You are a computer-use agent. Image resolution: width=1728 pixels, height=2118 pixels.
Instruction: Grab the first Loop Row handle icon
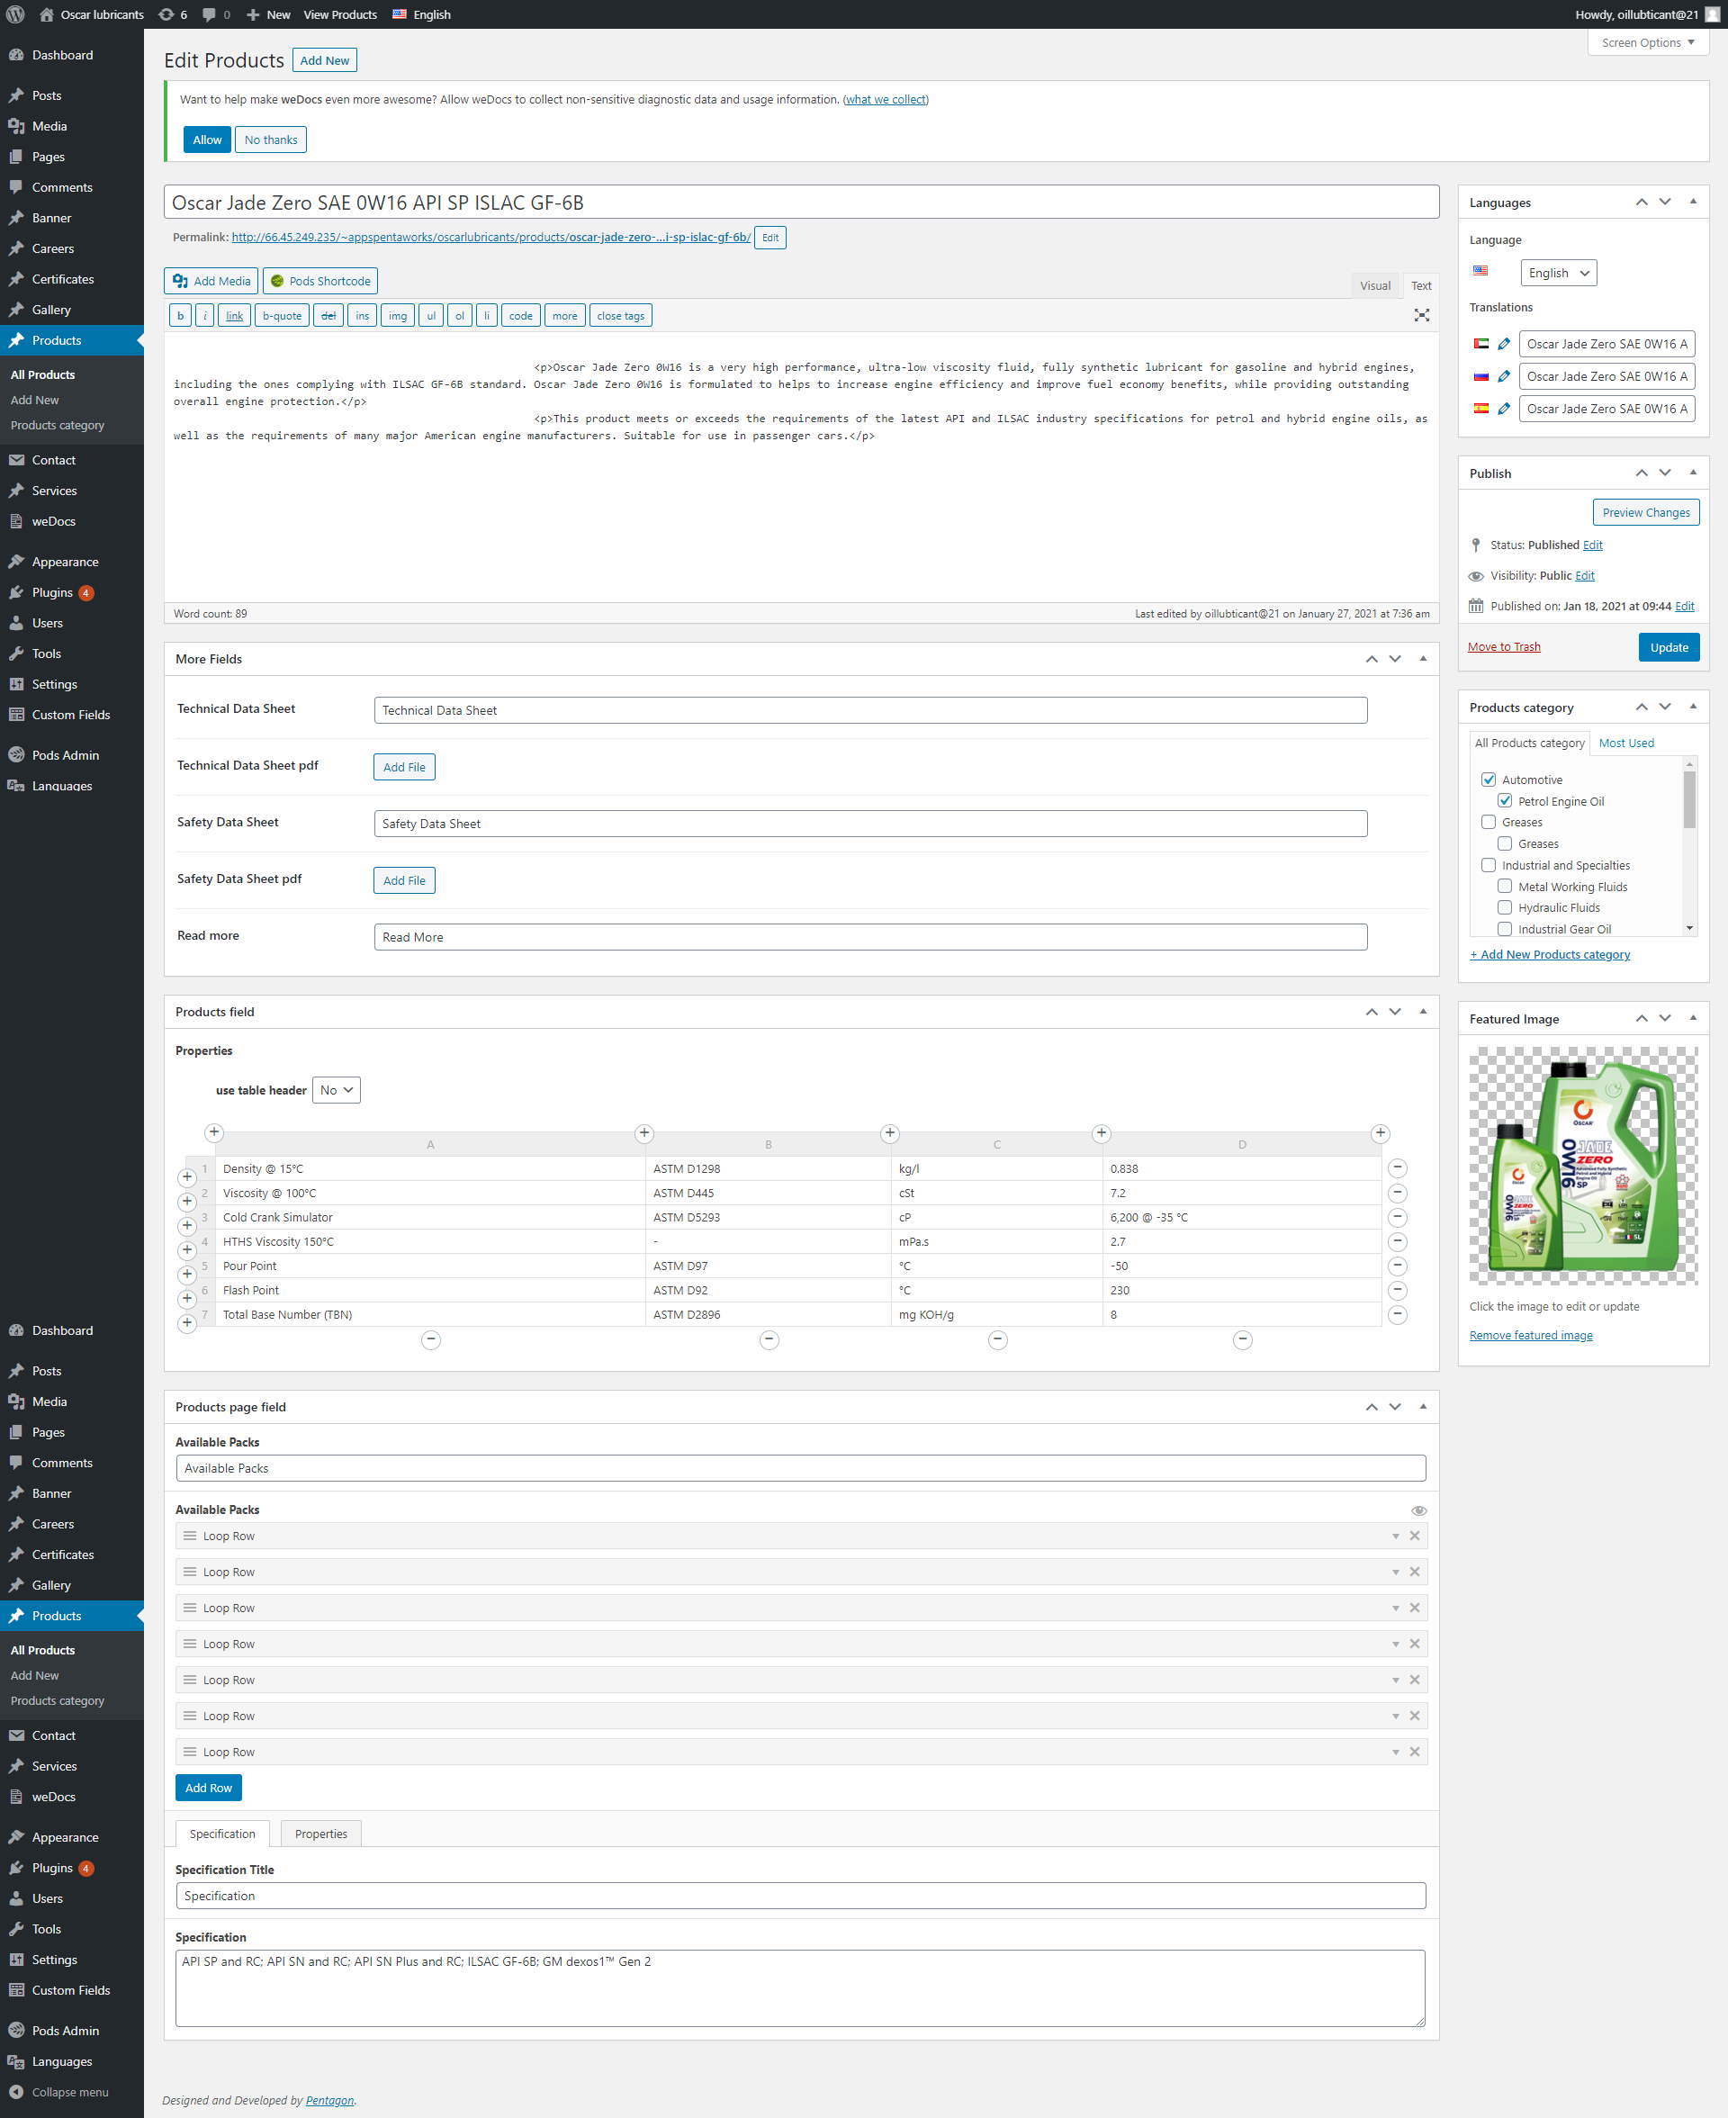(190, 1536)
